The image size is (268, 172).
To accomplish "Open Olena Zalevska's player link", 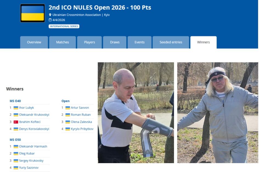I will tap(81, 122).
